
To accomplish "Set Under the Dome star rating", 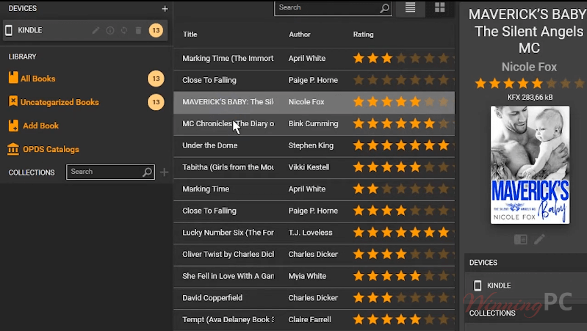I will tap(403, 145).
